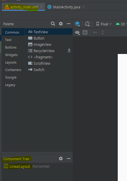Select TextView in the palette

[49, 32]
